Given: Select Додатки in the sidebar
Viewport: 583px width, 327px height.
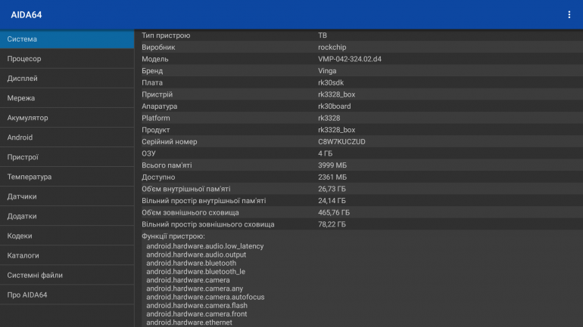Looking at the screenshot, I should click(67, 216).
